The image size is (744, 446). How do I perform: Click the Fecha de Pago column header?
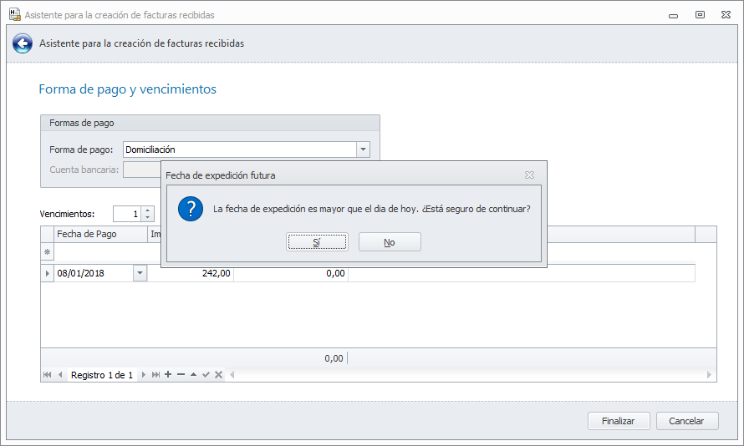100,234
